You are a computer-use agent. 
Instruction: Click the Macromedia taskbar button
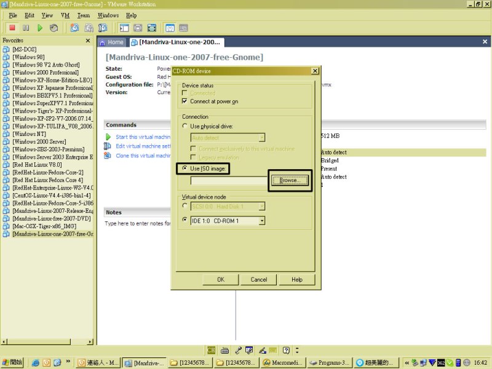click(284, 362)
